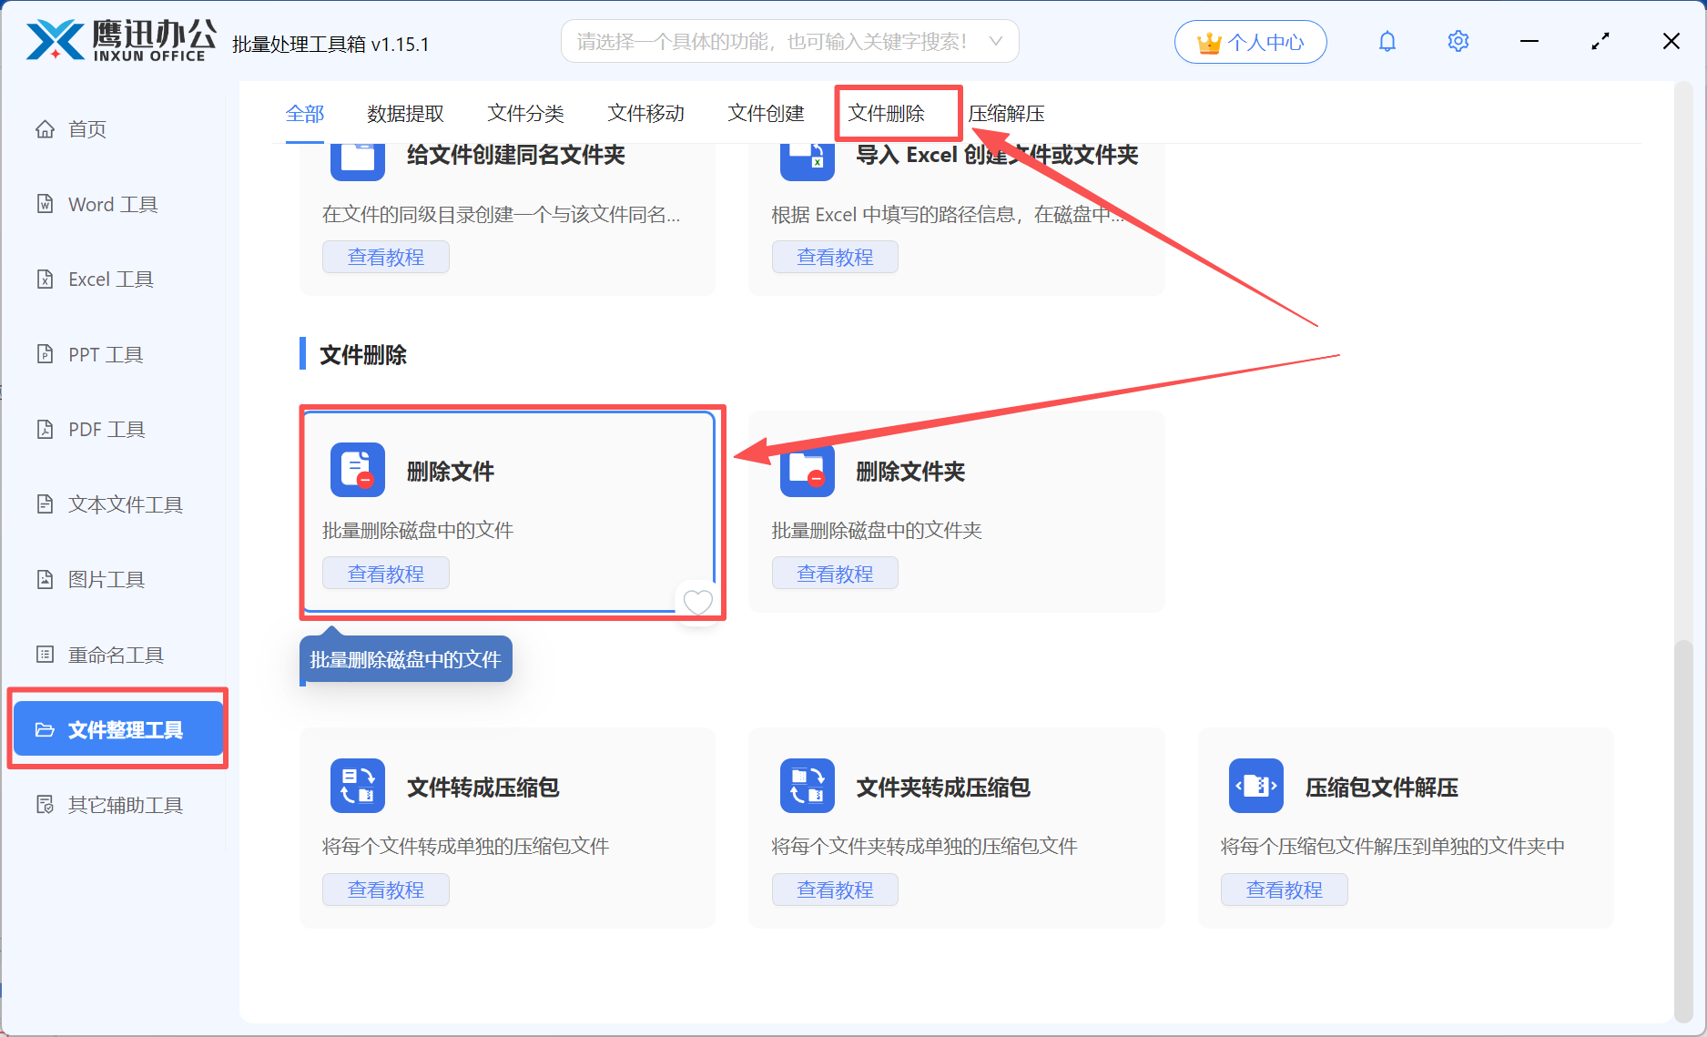View tutorial for 删除文件
Viewport: 1707px width, 1037px height.
pos(386,574)
